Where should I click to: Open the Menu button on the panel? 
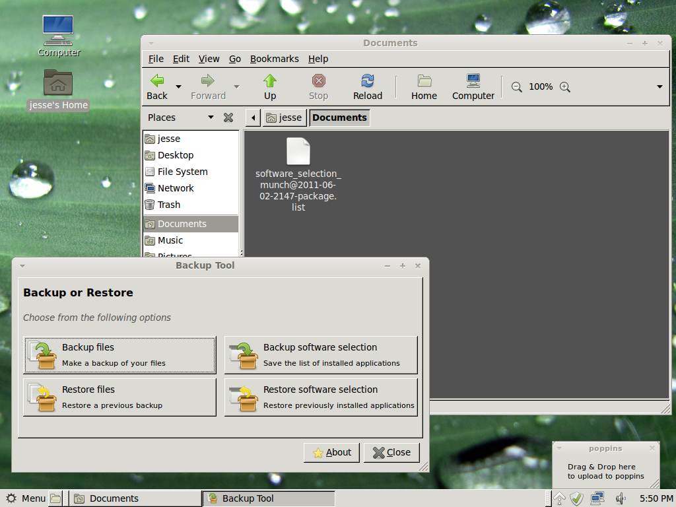(x=25, y=498)
